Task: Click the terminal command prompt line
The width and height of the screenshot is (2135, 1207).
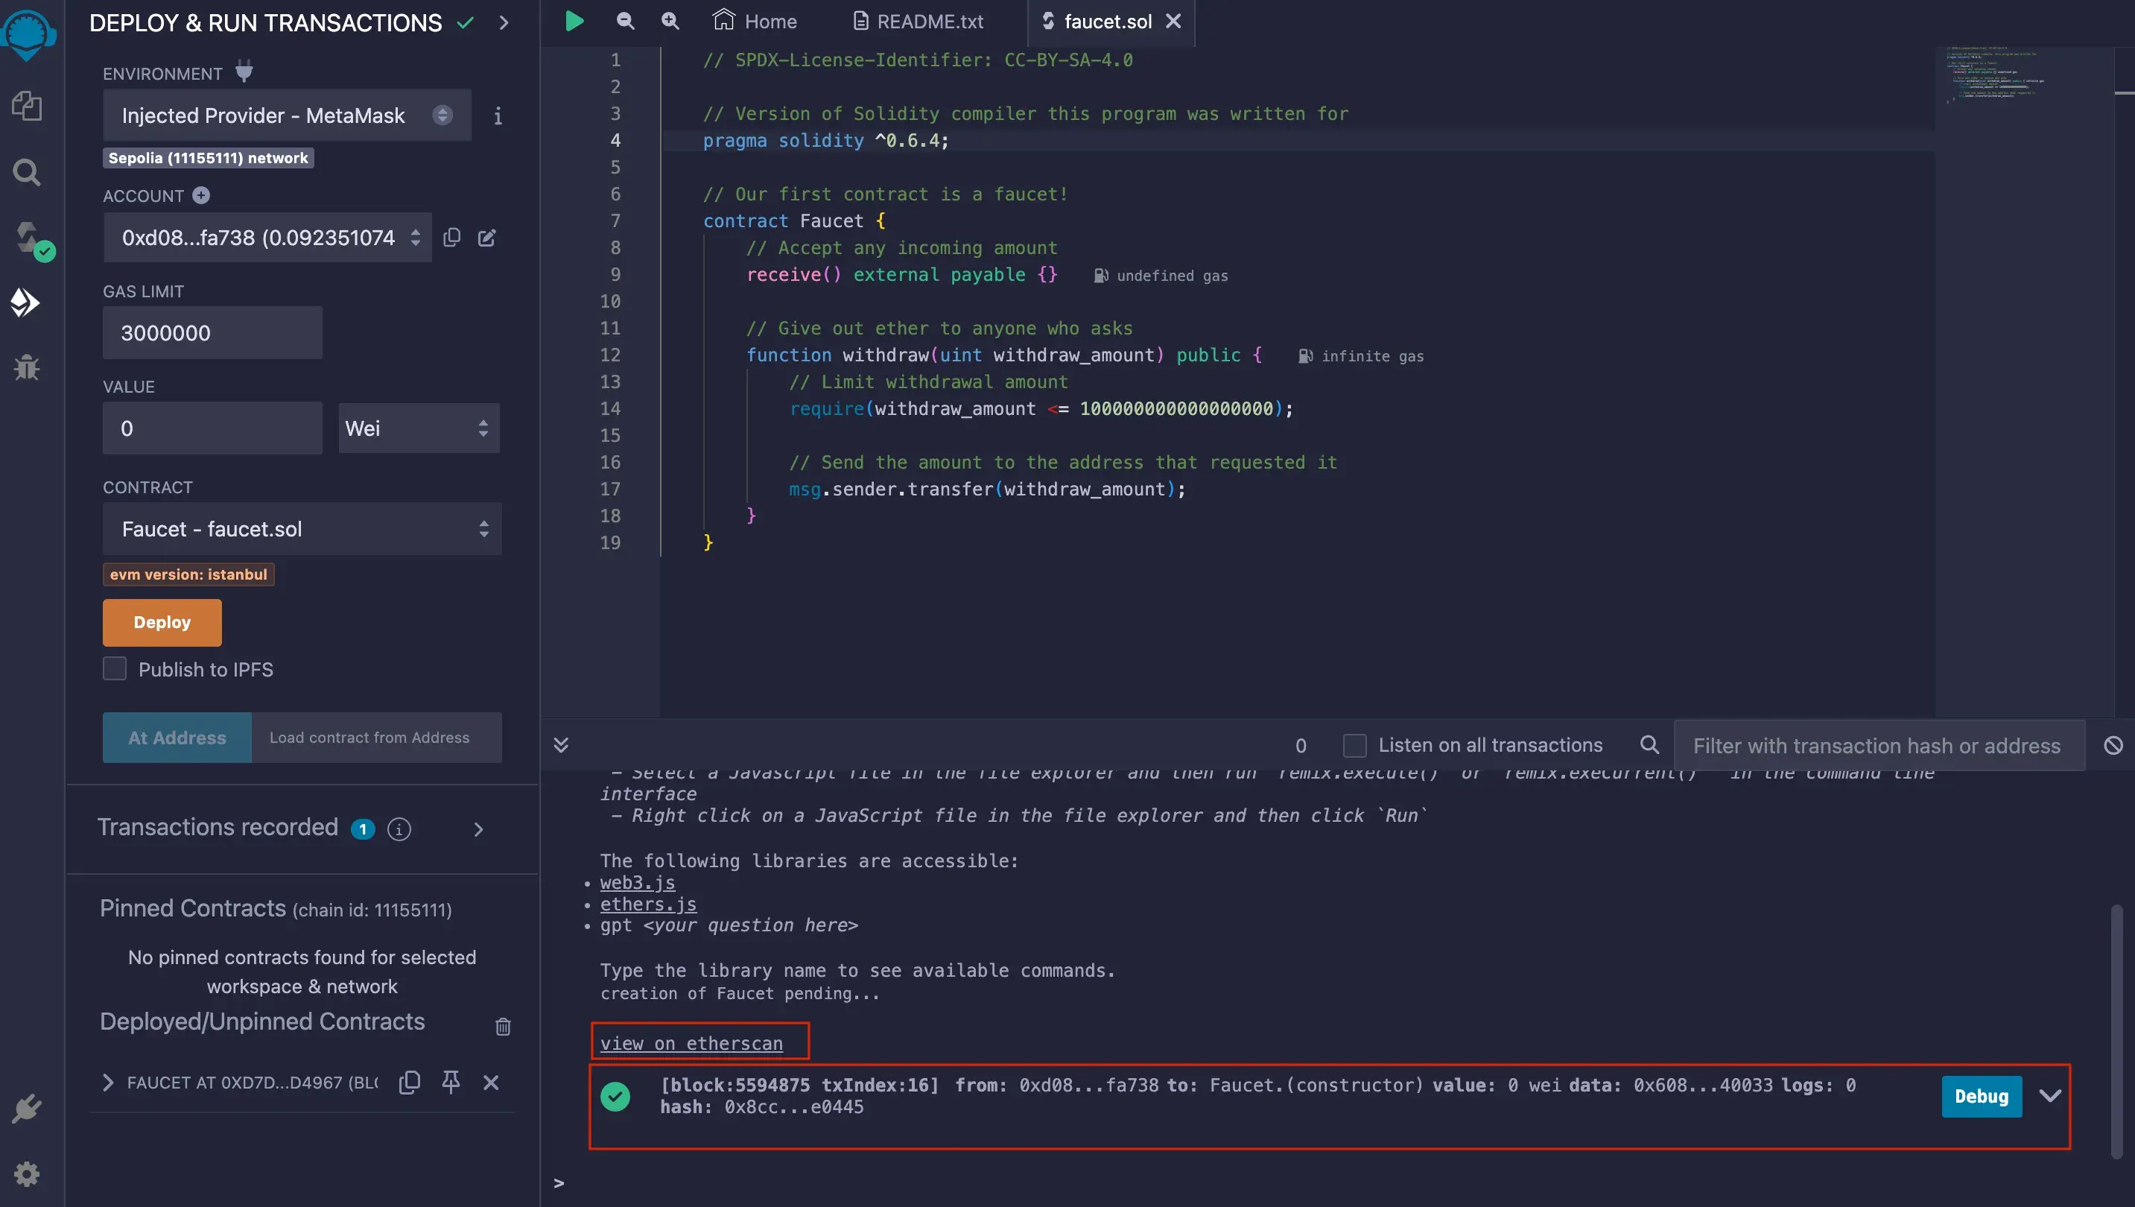Action: (1326, 1183)
